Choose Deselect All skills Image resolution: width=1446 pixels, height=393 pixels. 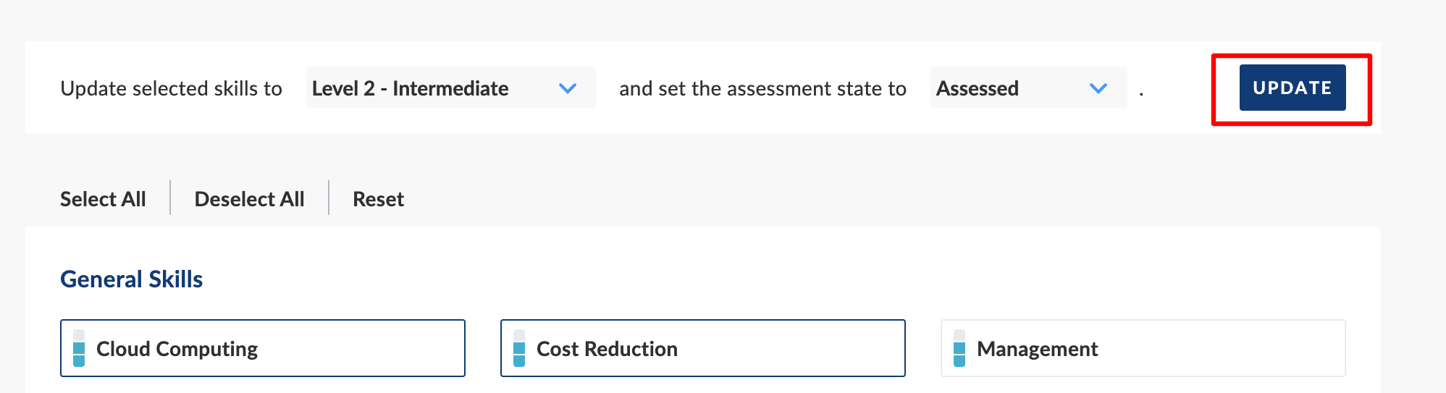(249, 199)
